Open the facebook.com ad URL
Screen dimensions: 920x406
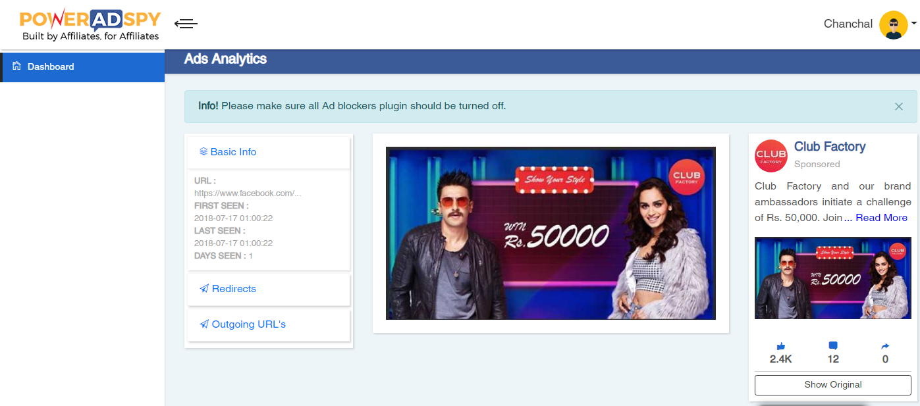[247, 193]
